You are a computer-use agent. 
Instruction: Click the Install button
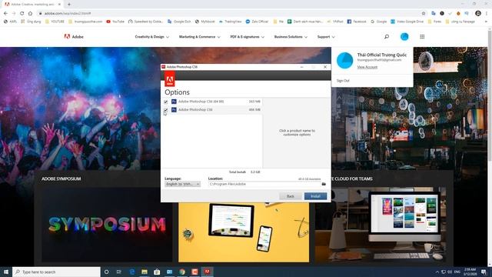click(x=315, y=196)
